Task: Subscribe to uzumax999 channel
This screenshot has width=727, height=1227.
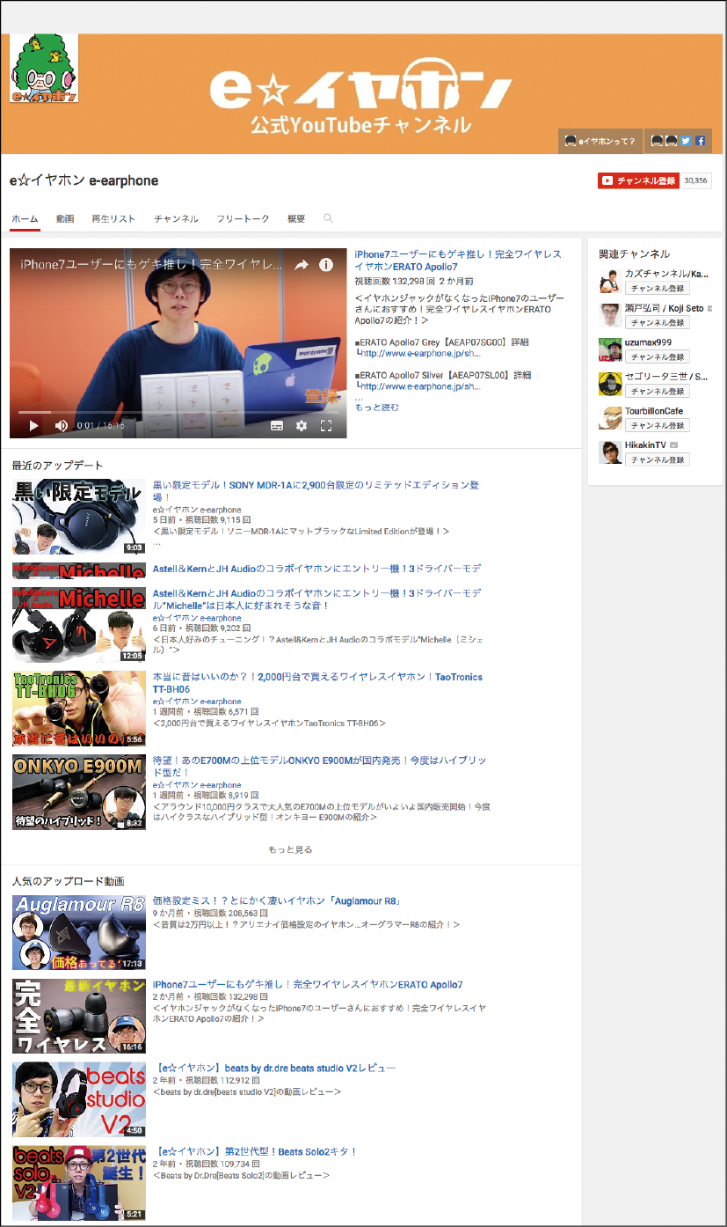Action: click(x=657, y=357)
